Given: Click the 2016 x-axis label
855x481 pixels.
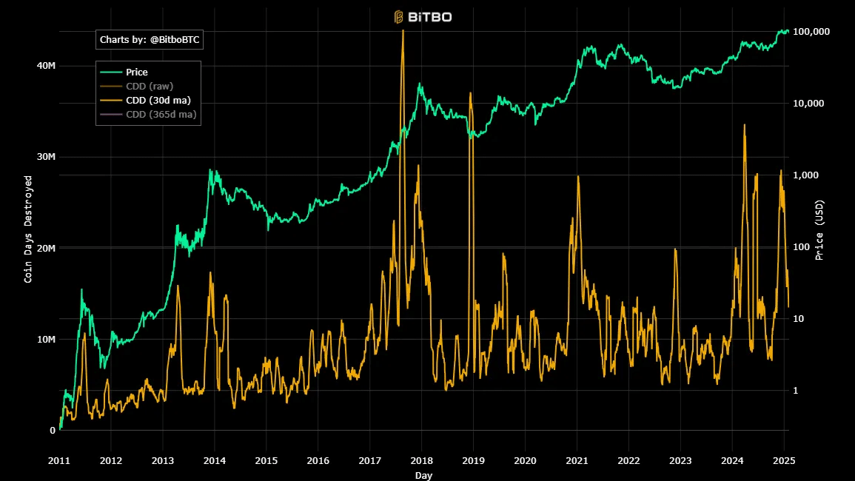Looking at the screenshot, I should 318,461.
